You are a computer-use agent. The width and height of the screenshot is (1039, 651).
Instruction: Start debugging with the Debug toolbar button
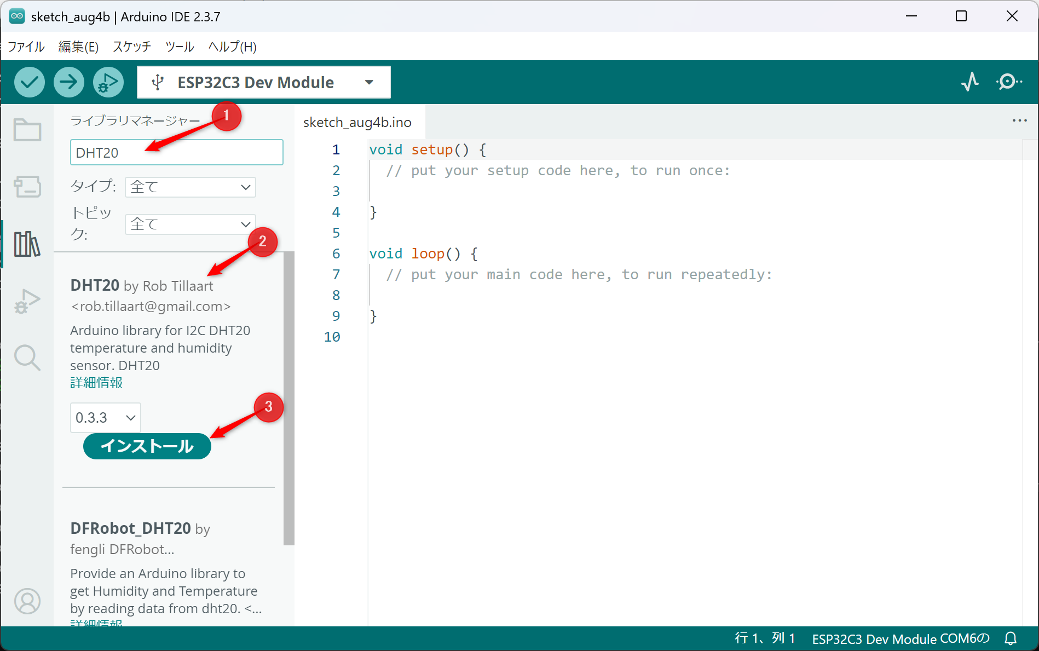pos(108,83)
